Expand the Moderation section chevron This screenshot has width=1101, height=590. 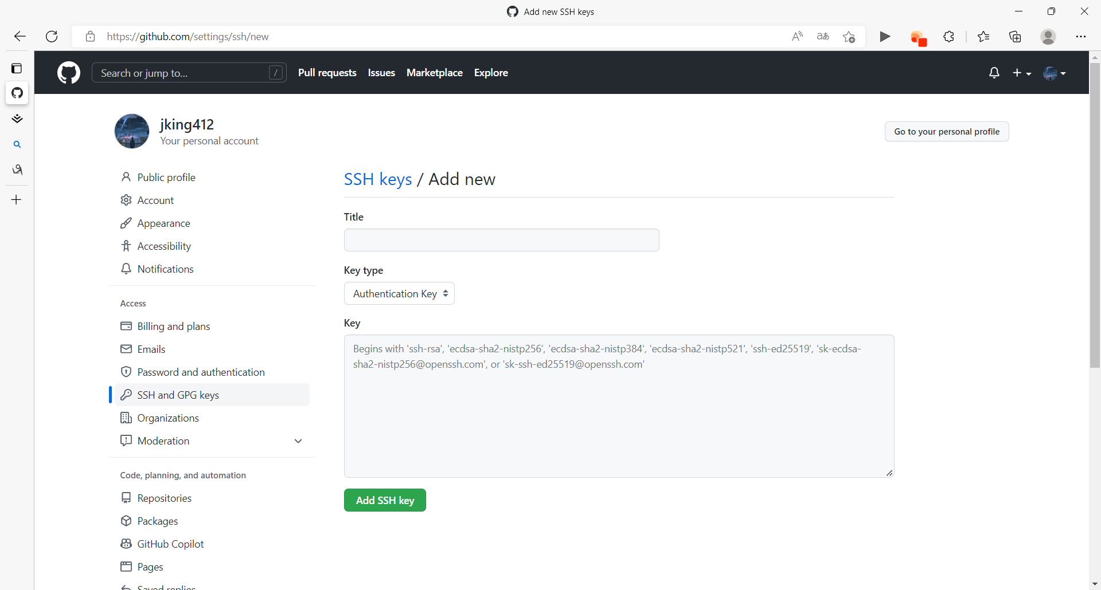(298, 440)
